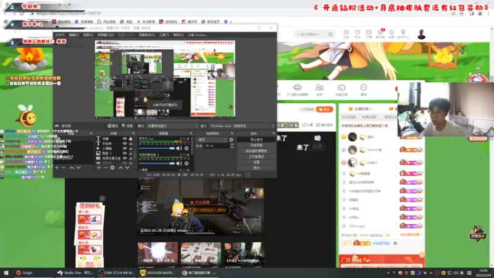Pop out the audio mixer dock panel
The width and height of the screenshot is (494, 278).
point(191,133)
